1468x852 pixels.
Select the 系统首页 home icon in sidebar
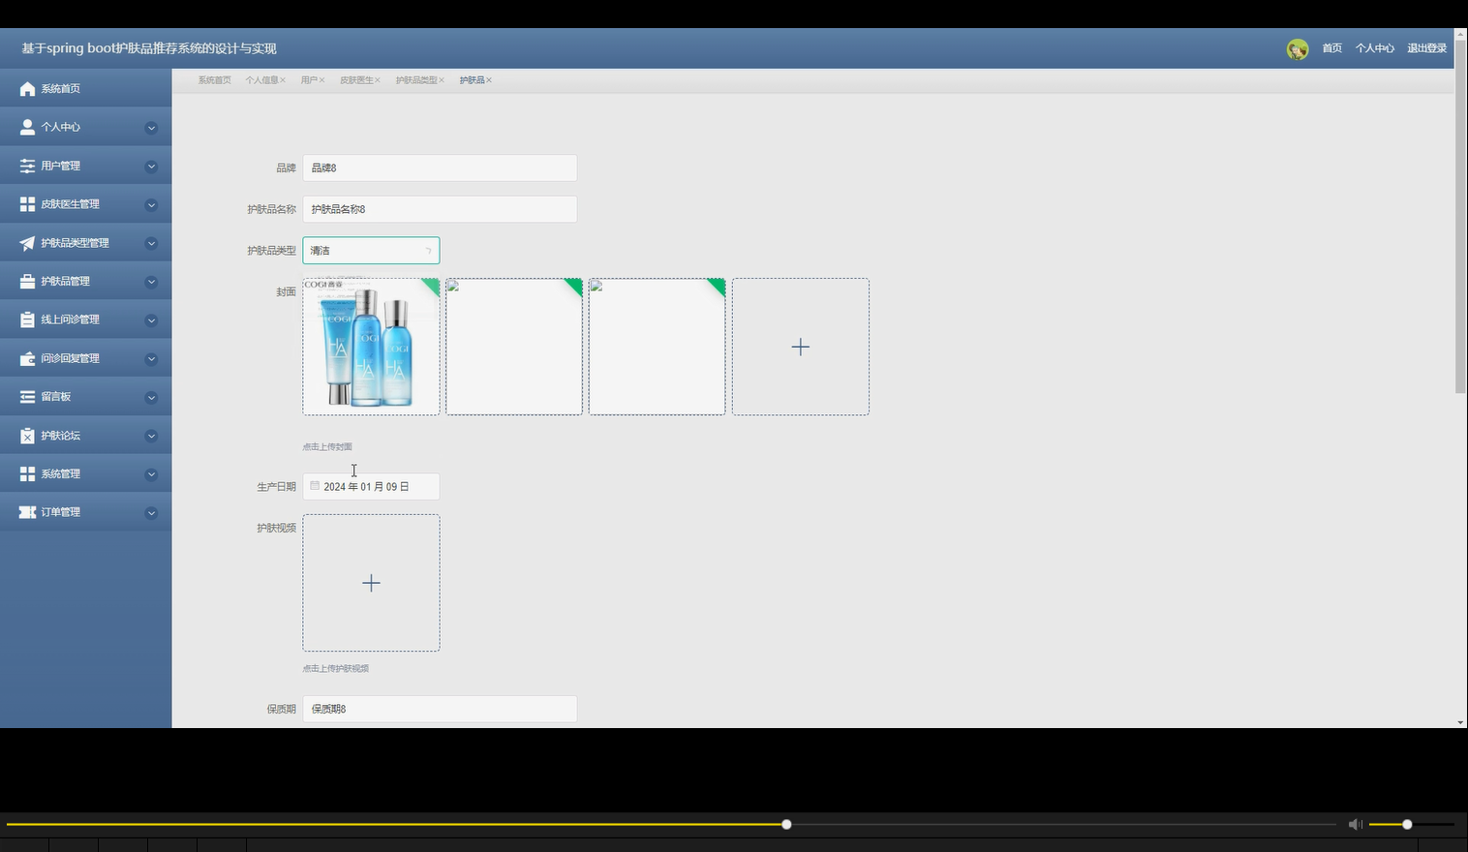click(x=26, y=88)
